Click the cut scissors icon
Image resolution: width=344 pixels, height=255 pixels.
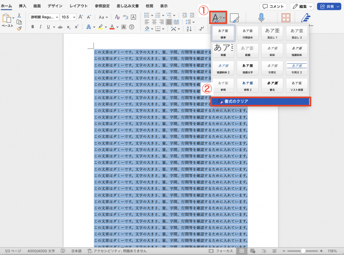[x=19, y=16]
